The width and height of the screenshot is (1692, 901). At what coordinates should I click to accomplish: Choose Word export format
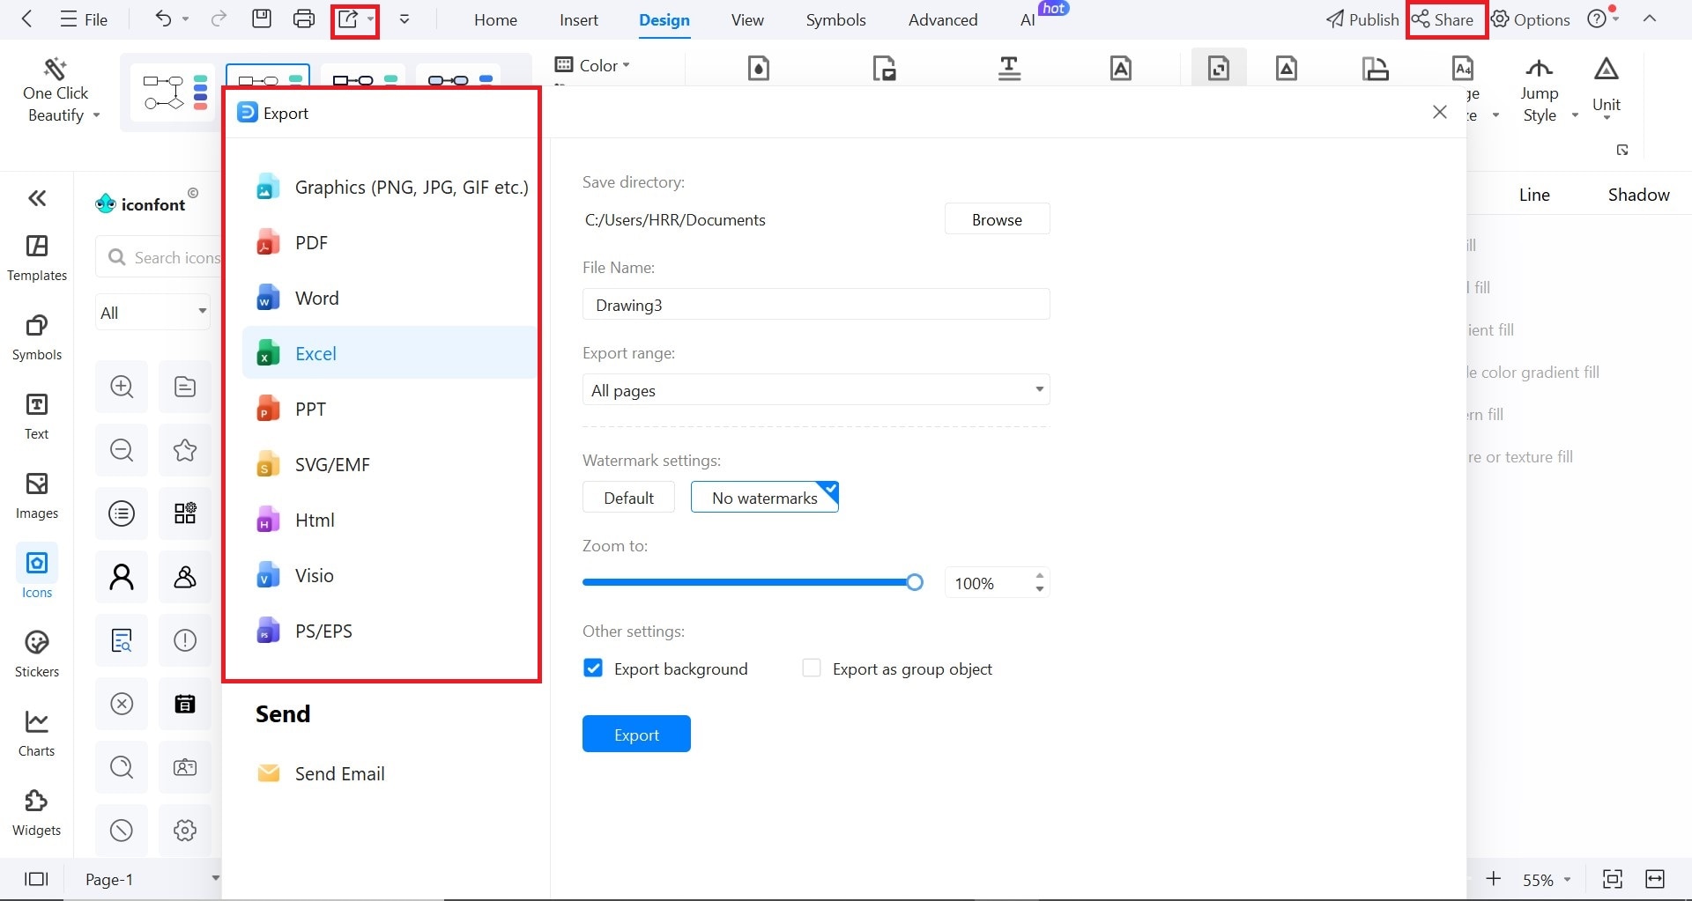(x=390, y=298)
